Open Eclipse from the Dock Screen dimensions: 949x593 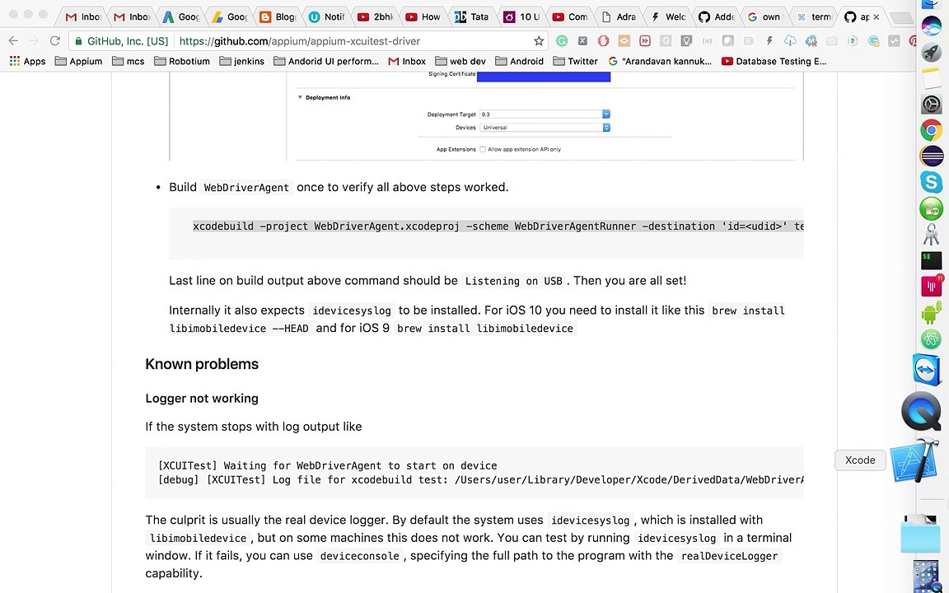coord(931,156)
